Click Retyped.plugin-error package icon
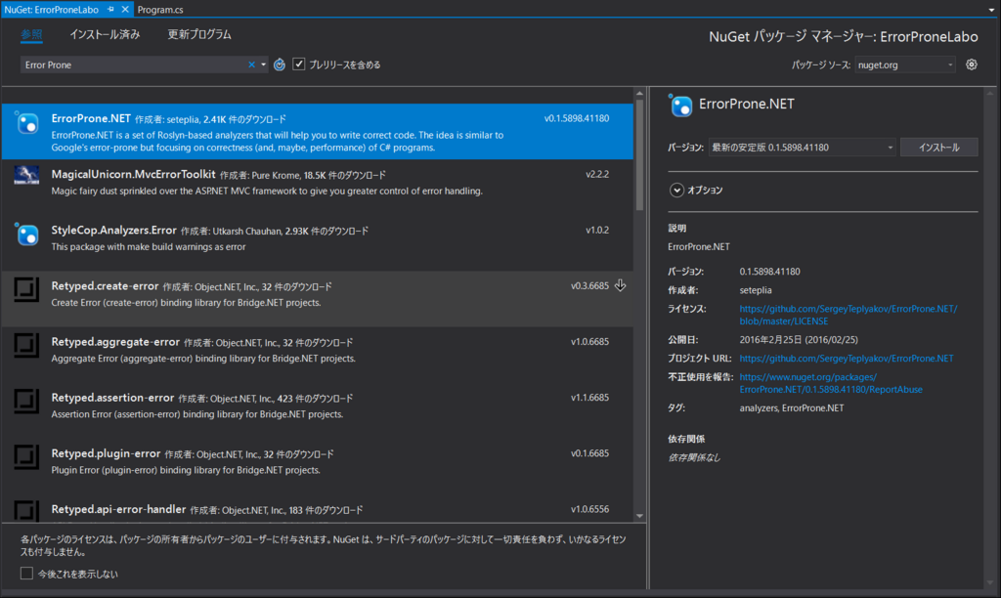The image size is (1001, 598). tap(26, 457)
